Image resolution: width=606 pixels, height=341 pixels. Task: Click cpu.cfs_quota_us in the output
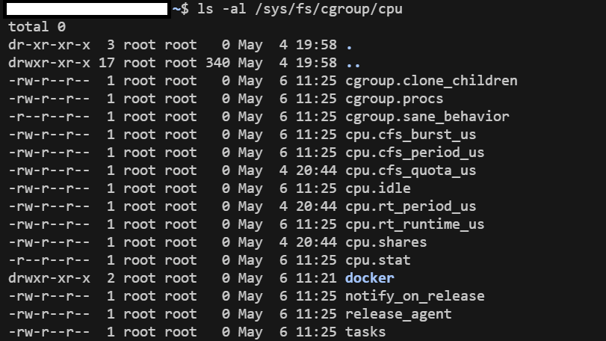[410, 170]
